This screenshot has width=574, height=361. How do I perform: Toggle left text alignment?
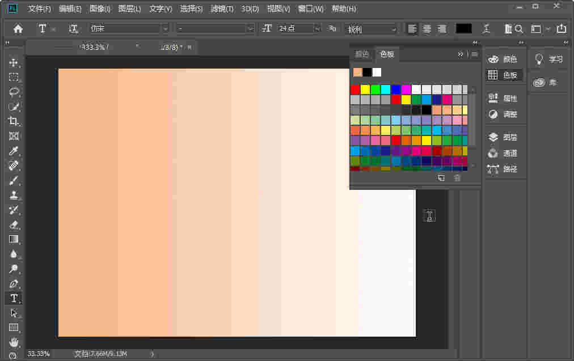412,28
